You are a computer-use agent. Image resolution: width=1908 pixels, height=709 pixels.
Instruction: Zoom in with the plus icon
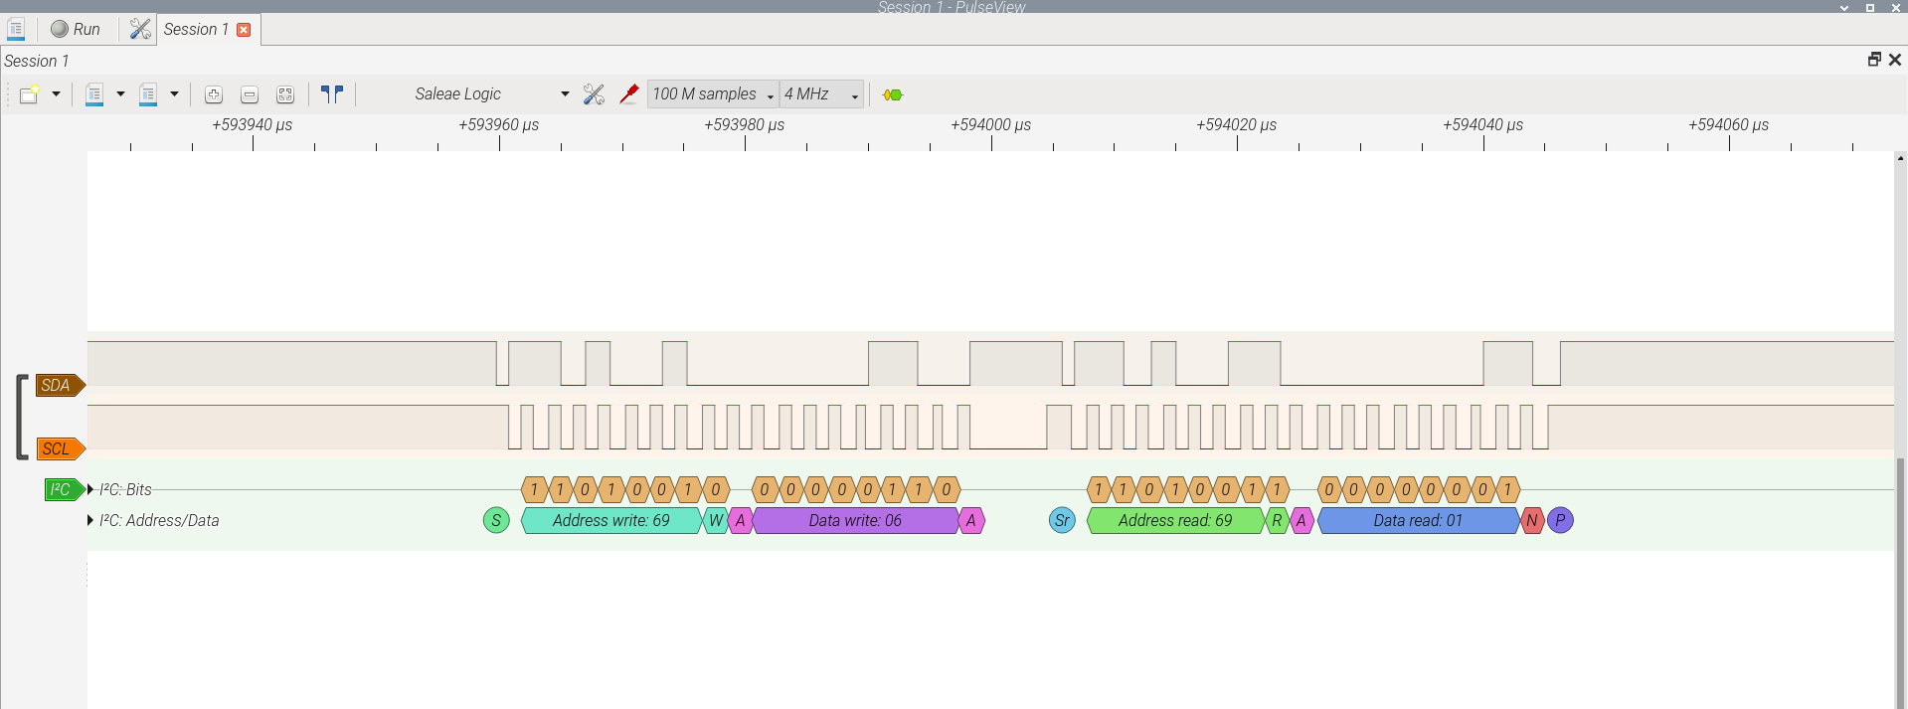click(214, 94)
